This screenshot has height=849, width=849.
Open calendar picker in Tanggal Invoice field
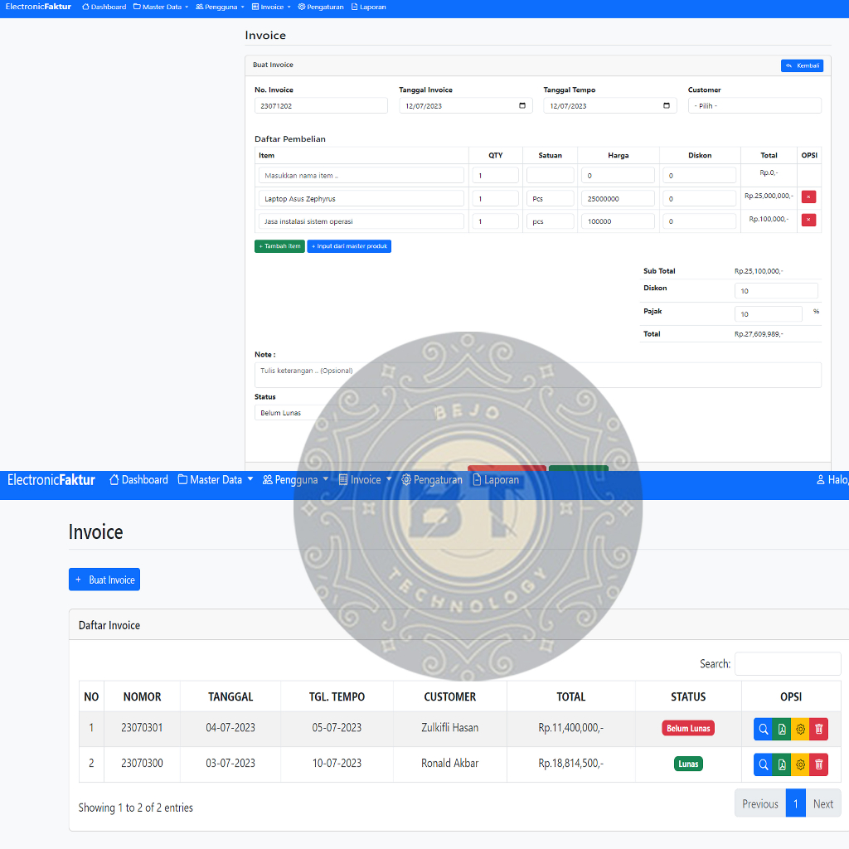coord(522,105)
